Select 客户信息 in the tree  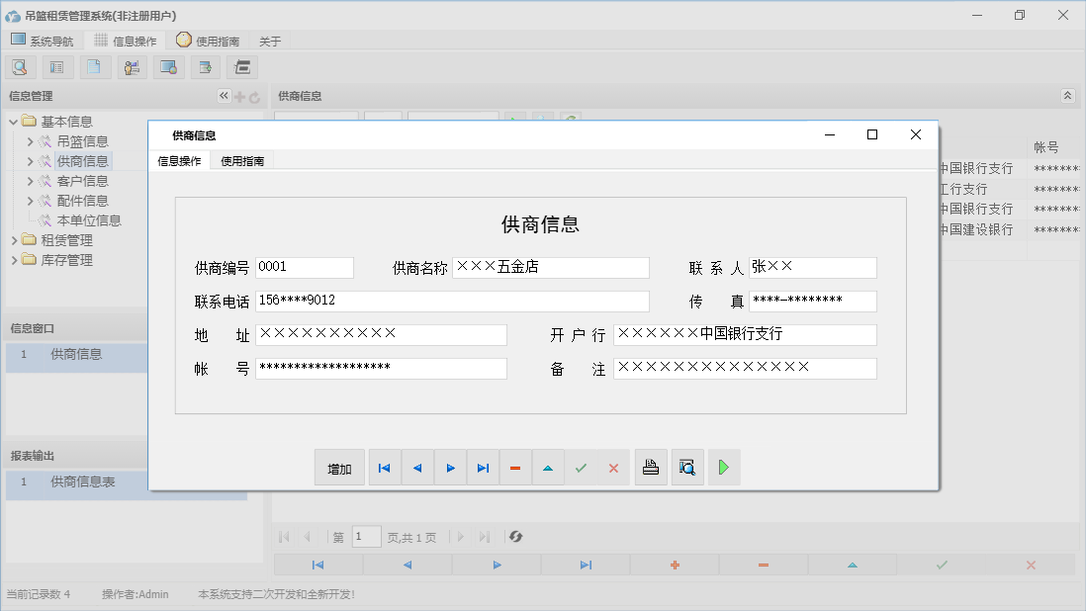[x=82, y=181]
